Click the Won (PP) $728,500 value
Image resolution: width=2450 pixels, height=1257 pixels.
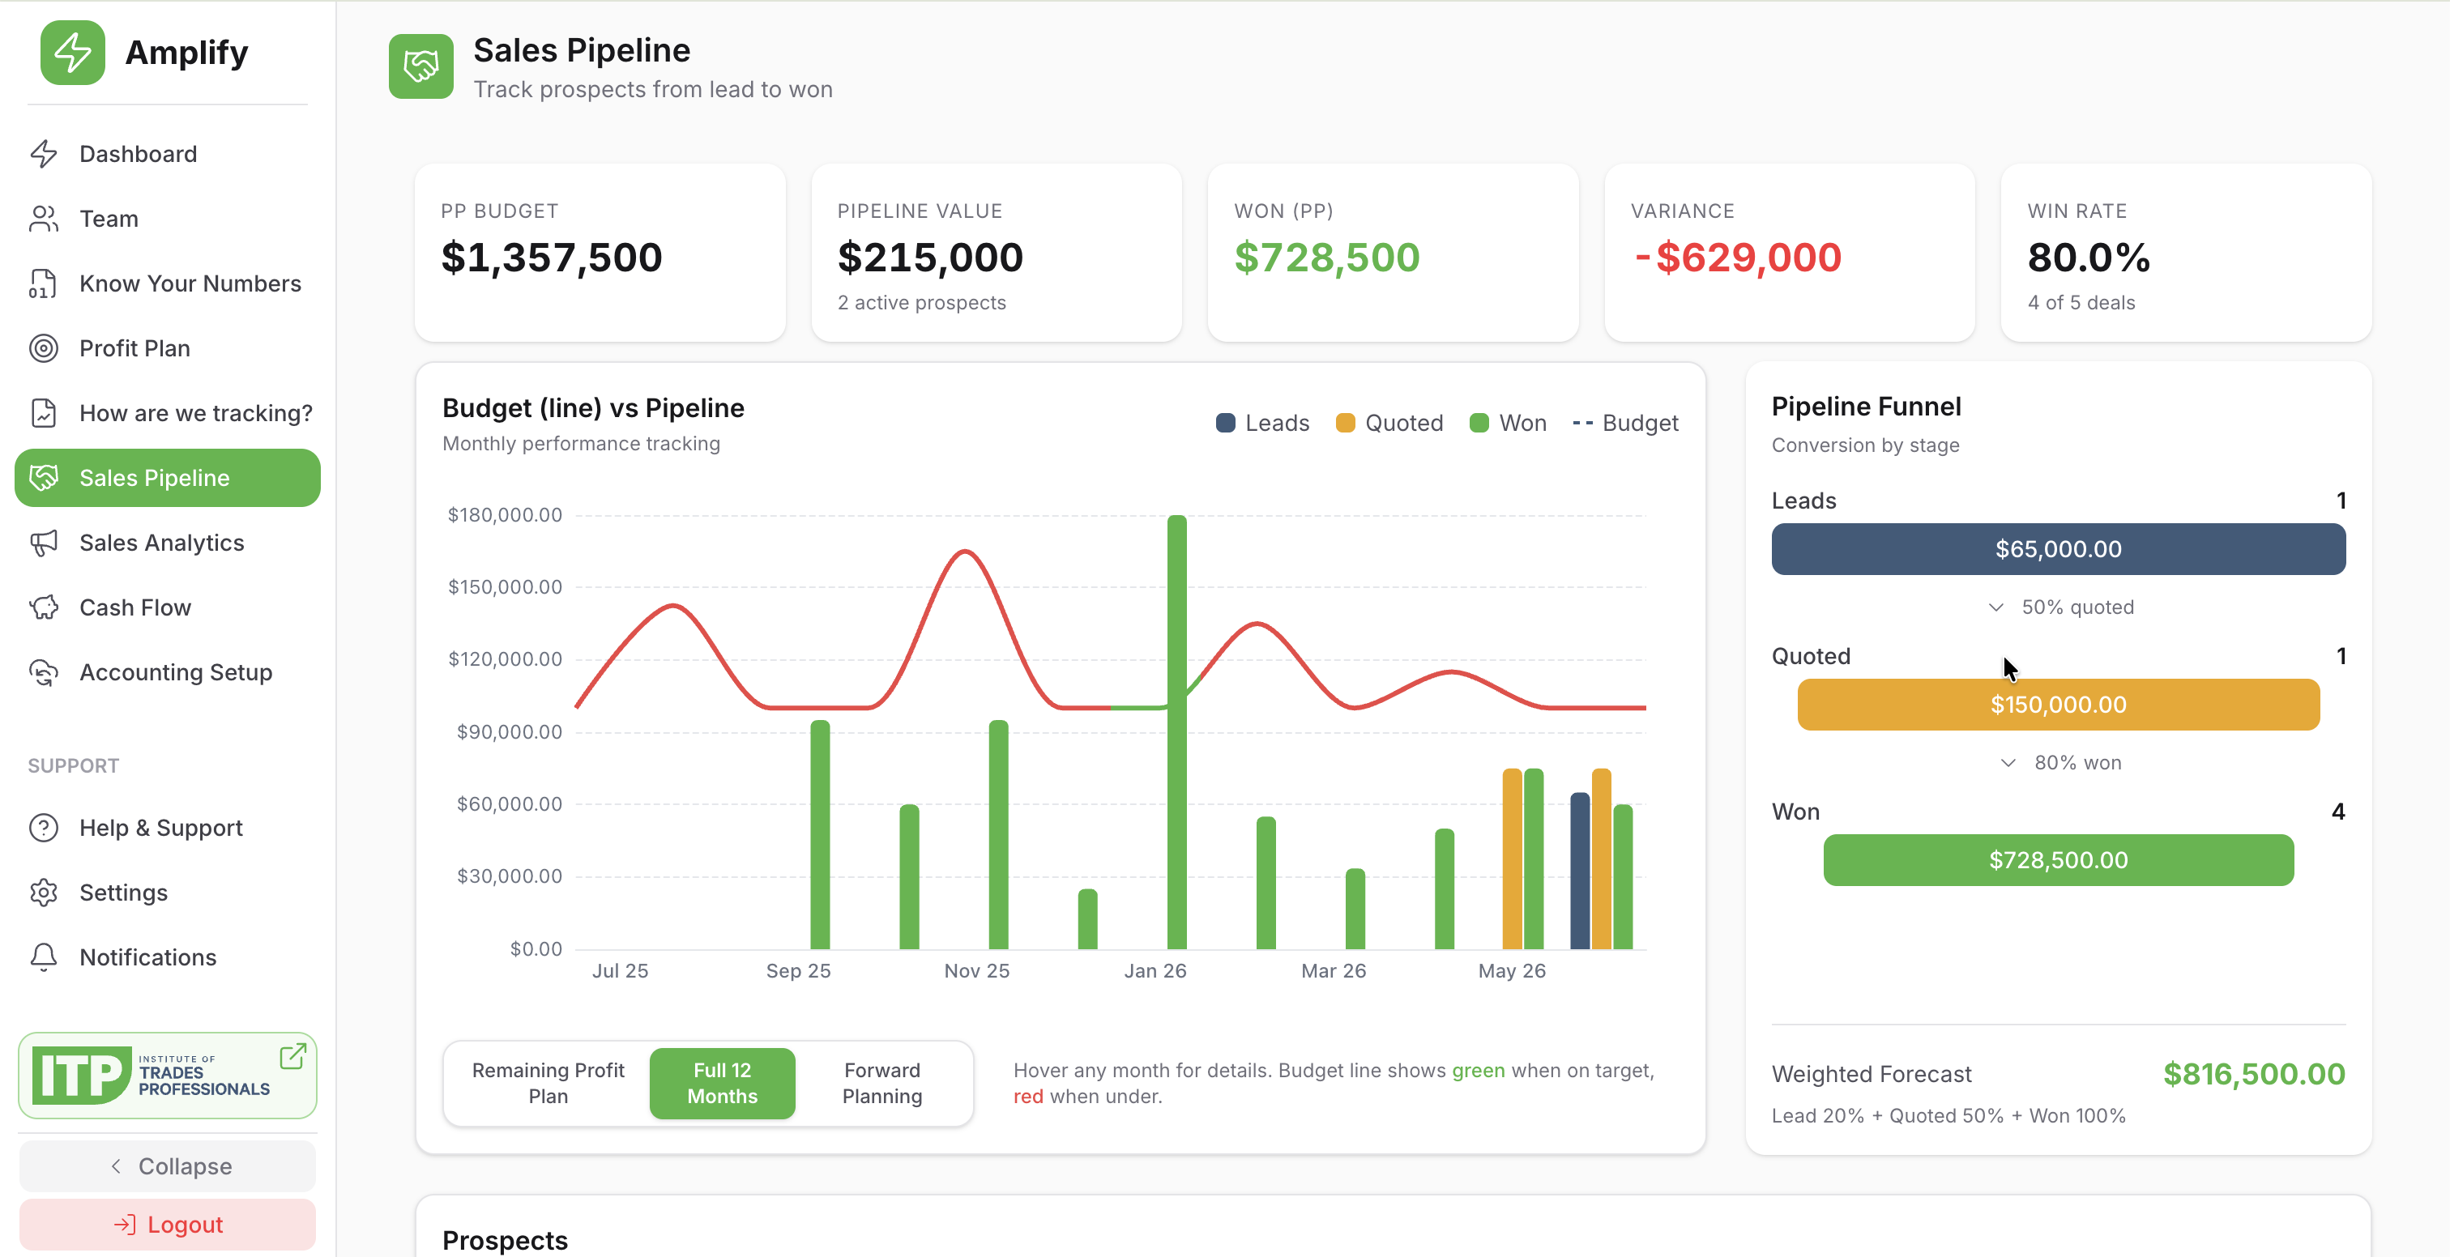(1327, 258)
